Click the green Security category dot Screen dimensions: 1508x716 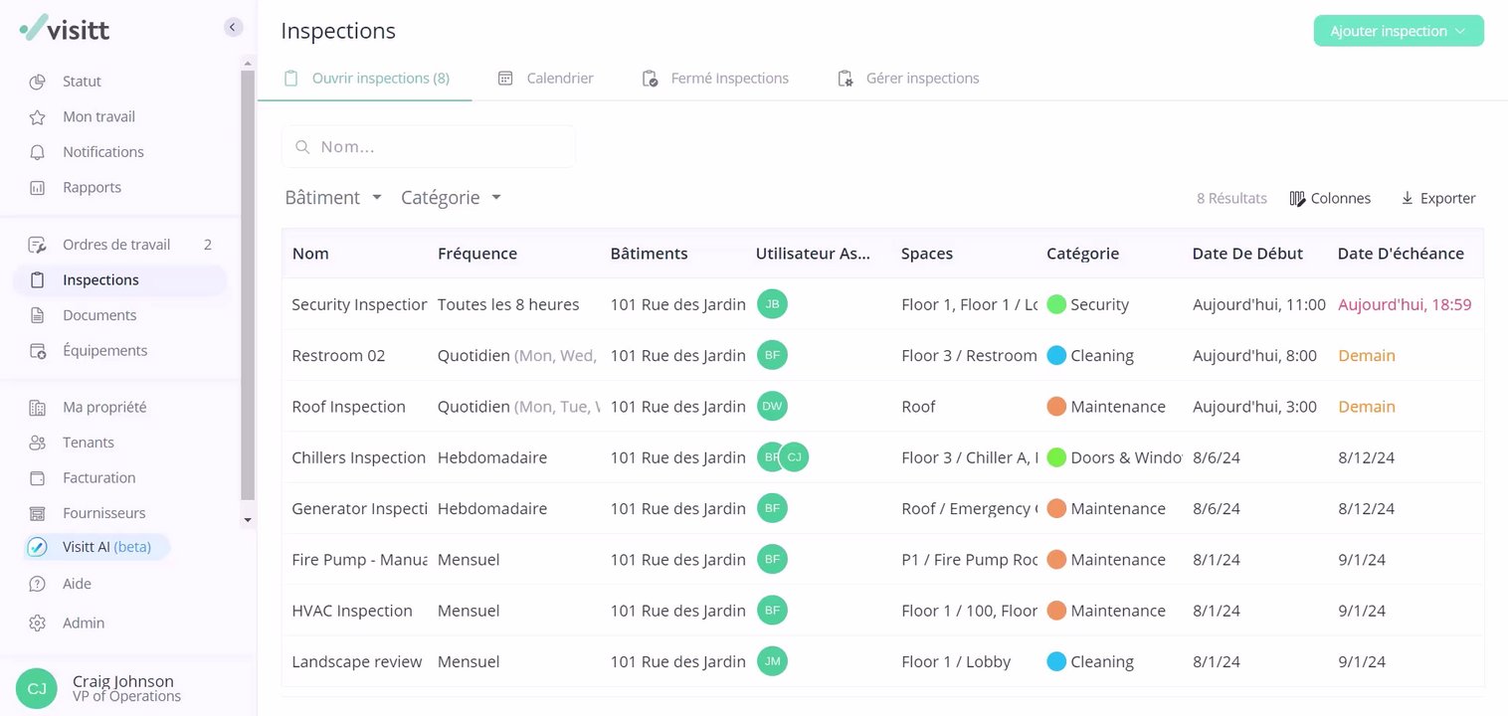click(x=1056, y=304)
